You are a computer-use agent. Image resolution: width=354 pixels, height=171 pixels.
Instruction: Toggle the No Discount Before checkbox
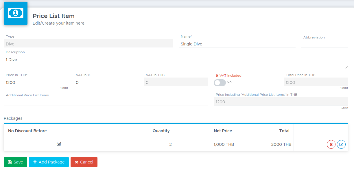pos(59,144)
